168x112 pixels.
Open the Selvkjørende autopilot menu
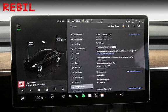click(x=78, y=49)
